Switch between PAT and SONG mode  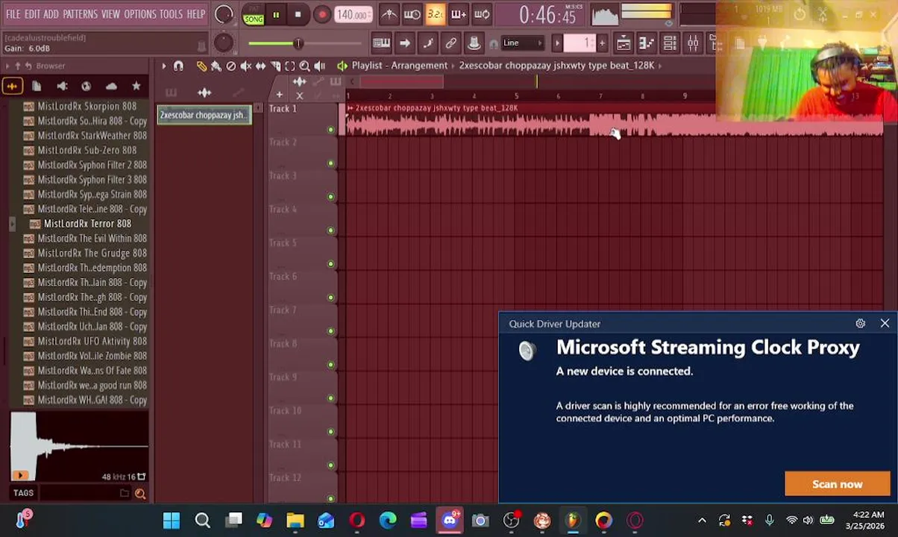coord(254,14)
